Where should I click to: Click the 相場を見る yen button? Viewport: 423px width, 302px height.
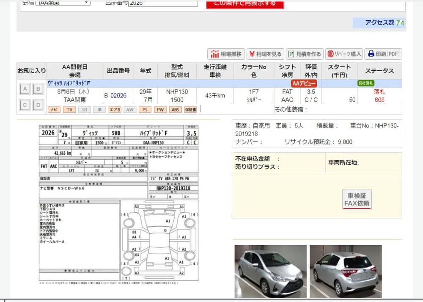[266, 54]
